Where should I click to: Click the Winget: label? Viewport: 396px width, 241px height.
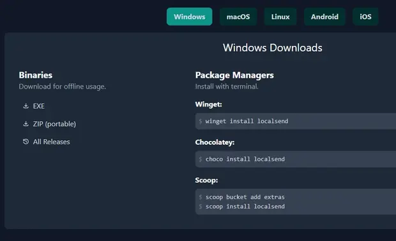(208, 105)
